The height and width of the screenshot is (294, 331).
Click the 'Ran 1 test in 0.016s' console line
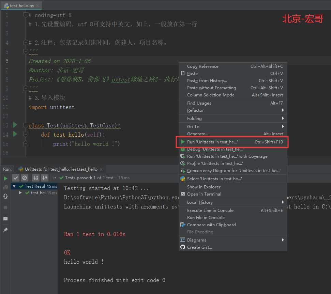[x=94, y=234]
